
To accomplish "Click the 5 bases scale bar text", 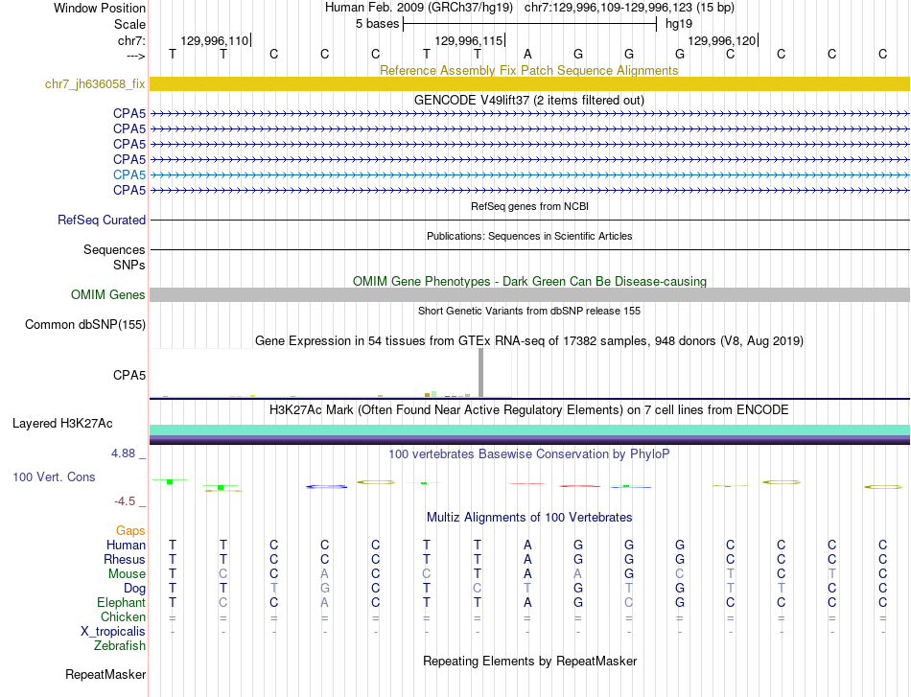I will pyautogui.click(x=377, y=24).
